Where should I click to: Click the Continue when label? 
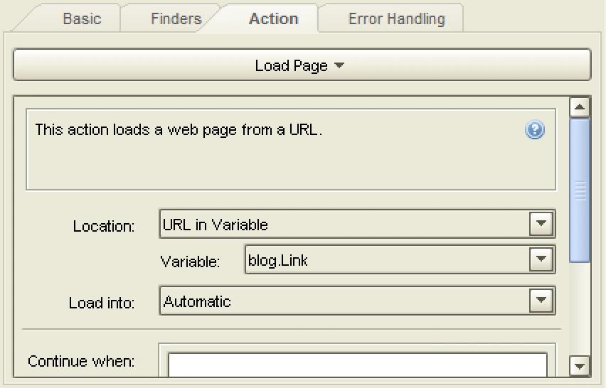81,362
